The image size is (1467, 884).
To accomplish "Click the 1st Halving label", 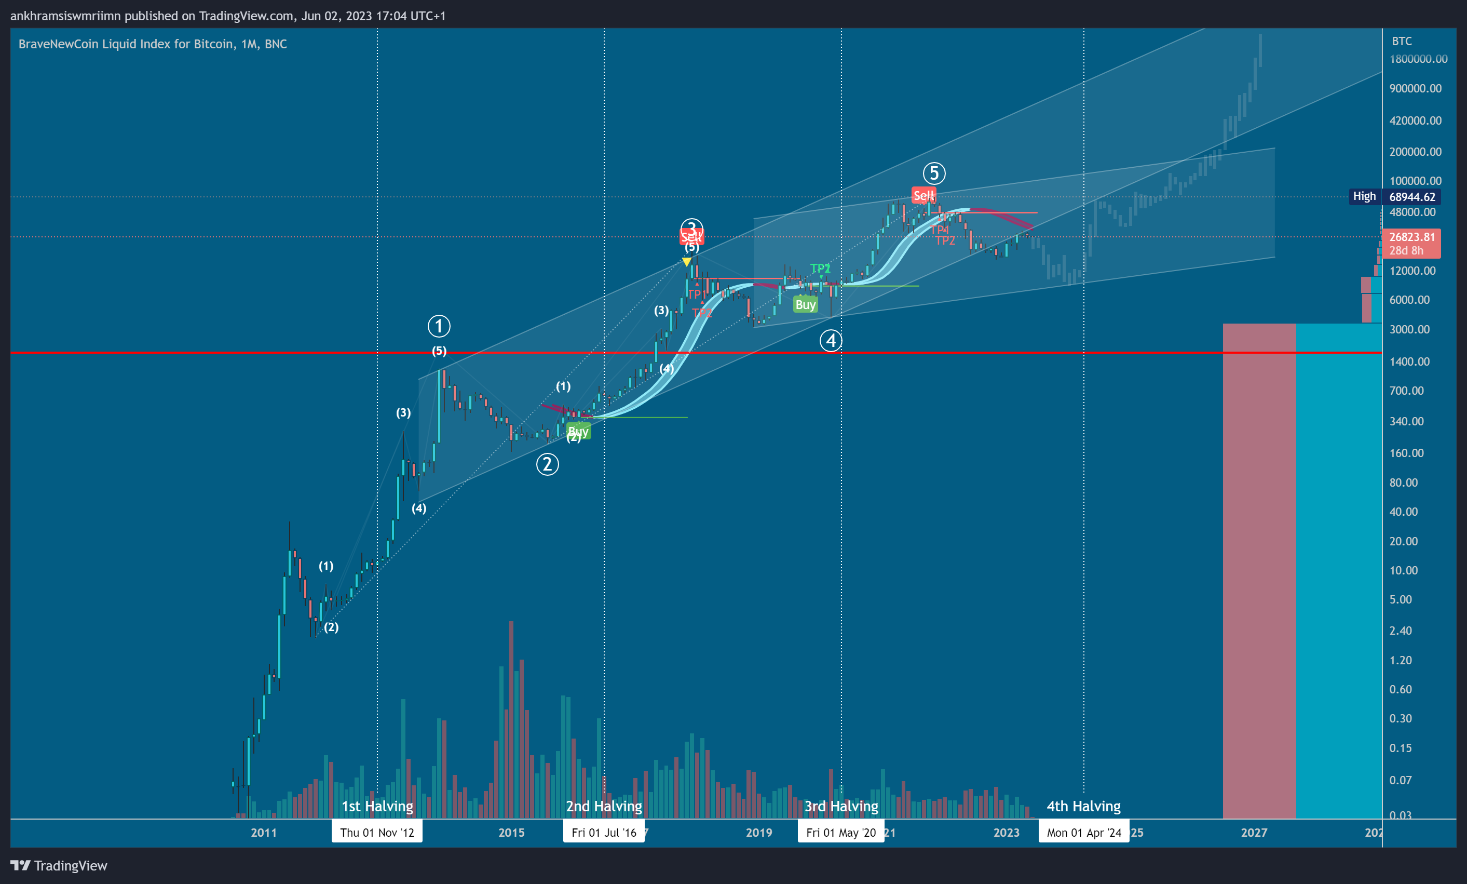I will tap(377, 806).
